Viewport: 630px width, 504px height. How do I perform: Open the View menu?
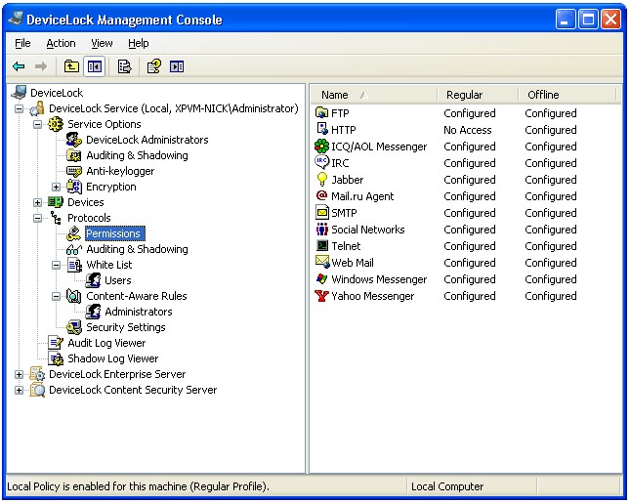coord(102,43)
